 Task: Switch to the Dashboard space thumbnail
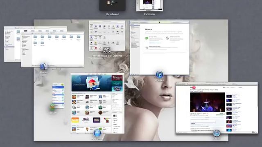pos(112,5)
